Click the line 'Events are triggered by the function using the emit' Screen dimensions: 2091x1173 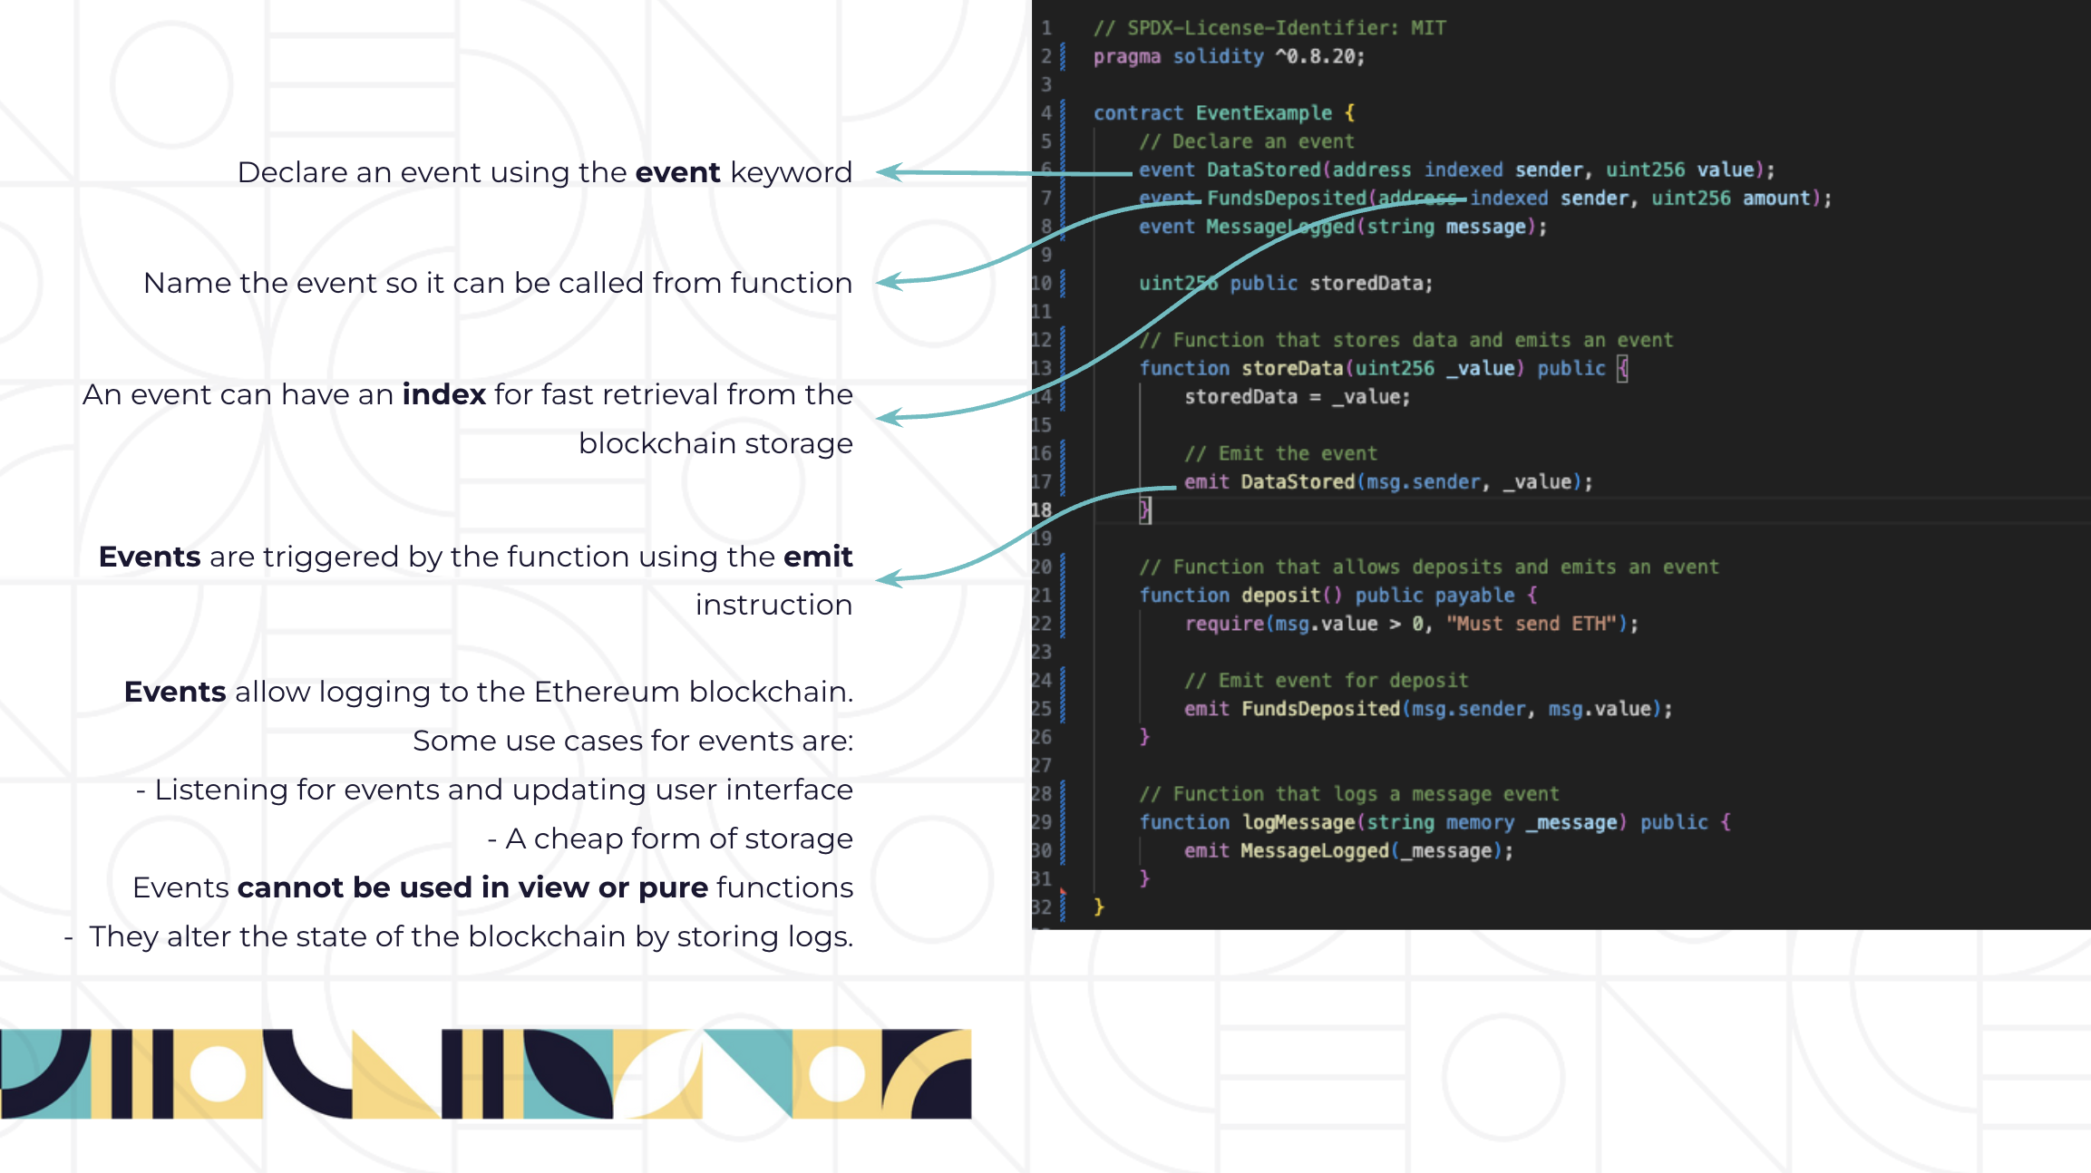476,557
